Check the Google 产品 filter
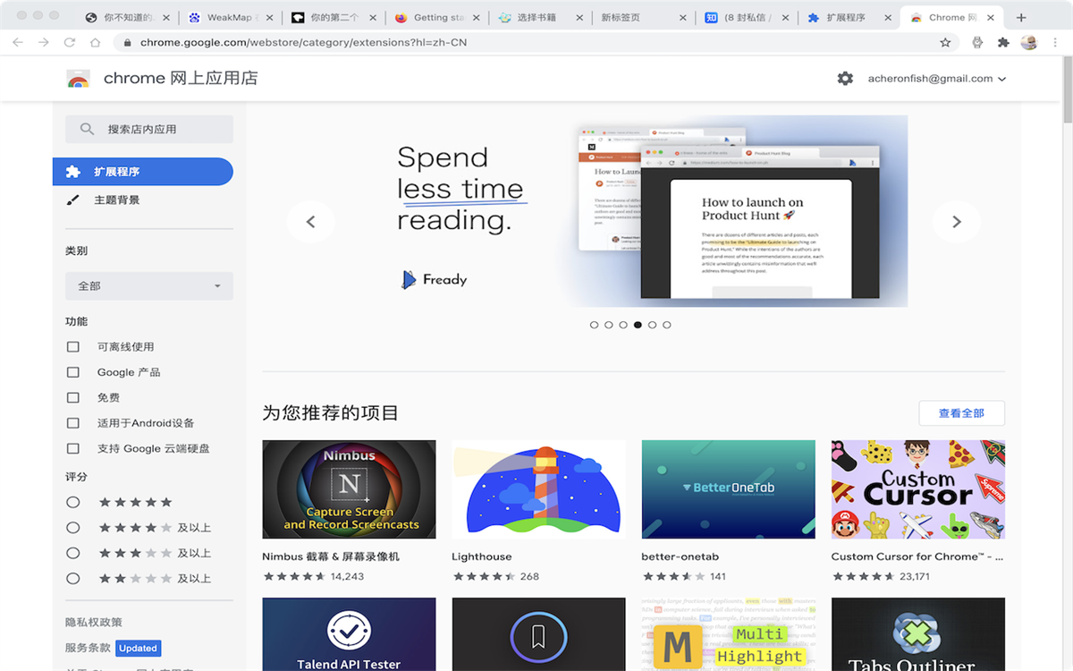Viewport: 1073px width, 671px height. (x=73, y=372)
